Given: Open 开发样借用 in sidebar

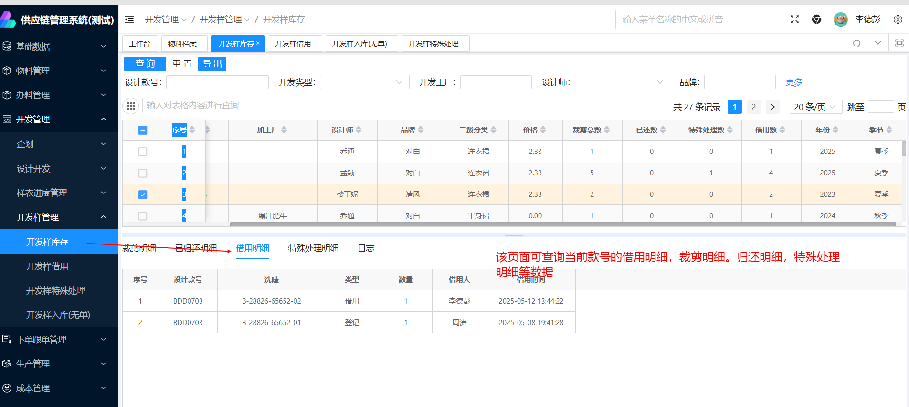Looking at the screenshot, I should pos(47,266).
